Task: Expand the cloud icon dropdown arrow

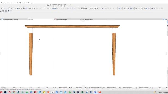Action: tap(134, 8)
